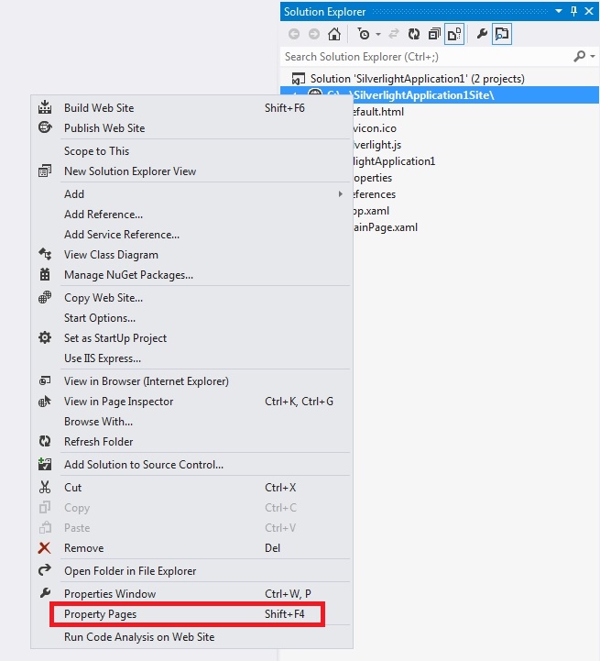Toggle the Show All Files button
Screen dimensions: 600x661
tap(453, 35)
